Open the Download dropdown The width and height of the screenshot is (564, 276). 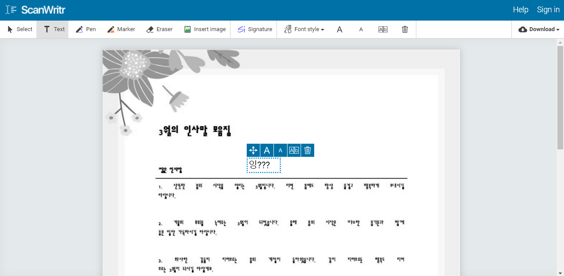pyautogui.click(x=539, y=29)
